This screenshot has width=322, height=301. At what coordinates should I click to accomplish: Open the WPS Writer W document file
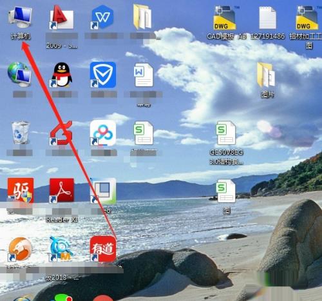[144, 75]
